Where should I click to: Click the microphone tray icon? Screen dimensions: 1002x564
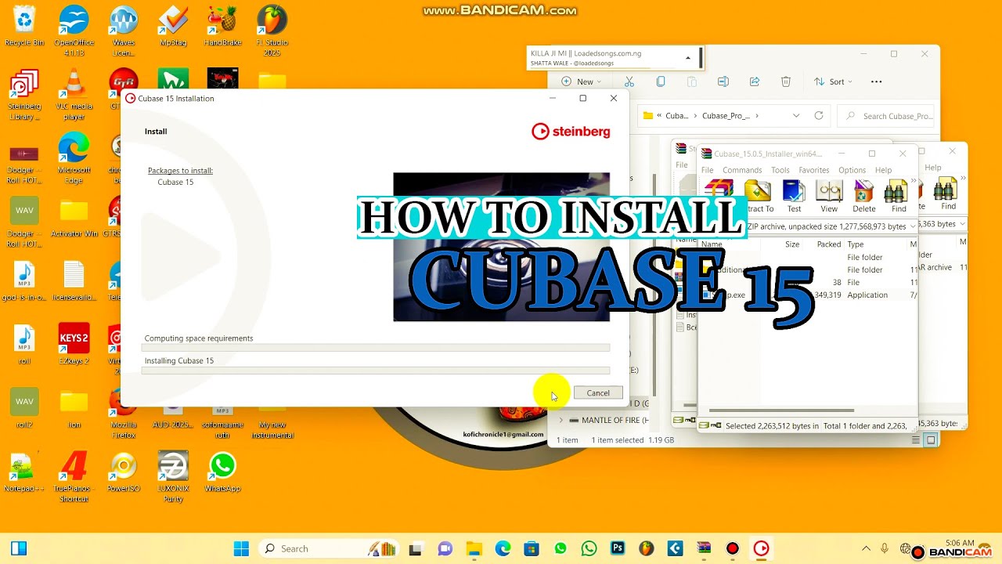point(885,548)
